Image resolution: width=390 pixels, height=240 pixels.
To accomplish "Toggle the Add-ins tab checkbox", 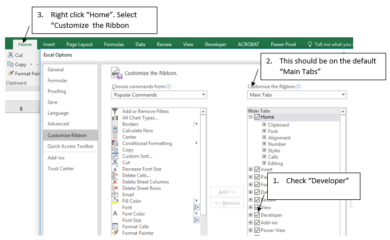I will pos(257,223).
